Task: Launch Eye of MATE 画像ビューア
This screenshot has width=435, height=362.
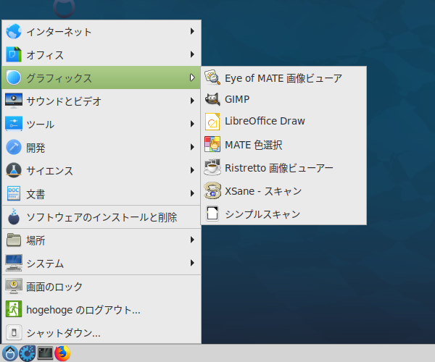Action: click(x=283, y=77)
